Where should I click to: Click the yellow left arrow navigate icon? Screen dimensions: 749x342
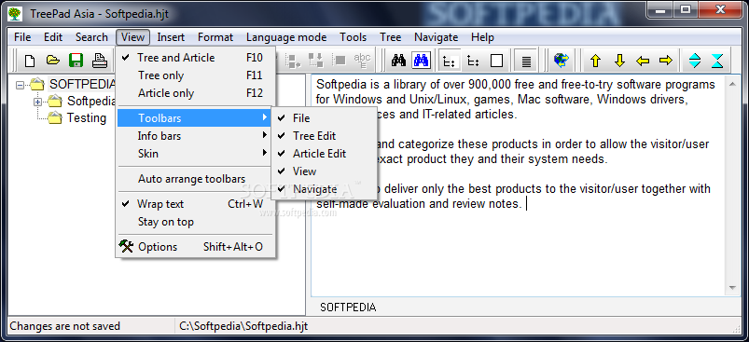coord(643,61)
